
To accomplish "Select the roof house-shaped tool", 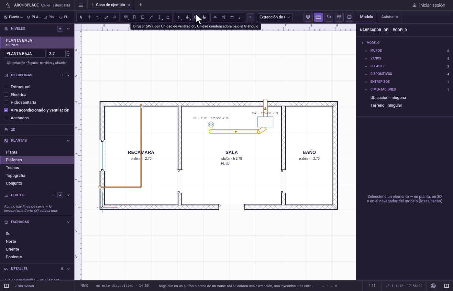I will (x=168, y=17).
